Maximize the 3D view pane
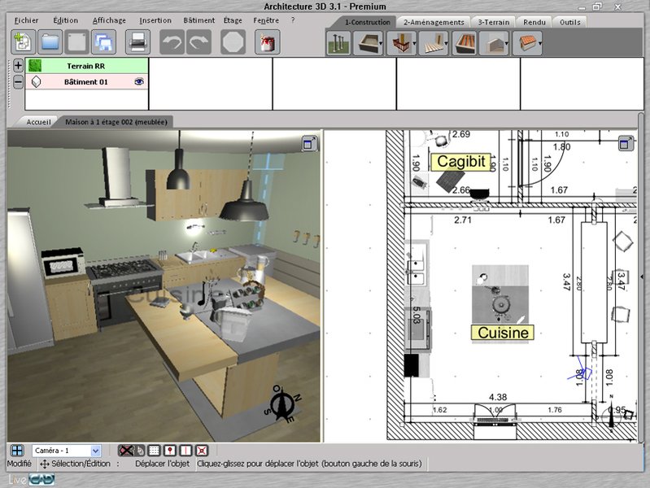Image resolution: width=650 pixels, height=488 pixels. [309, 144]
